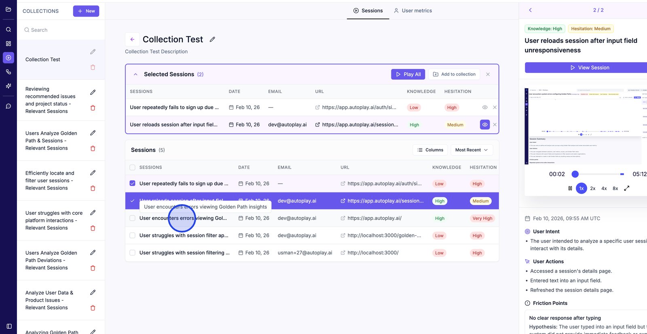Edit the Golden Path Deviations collection
Screen dimensions: 647x334
[93, 252]
